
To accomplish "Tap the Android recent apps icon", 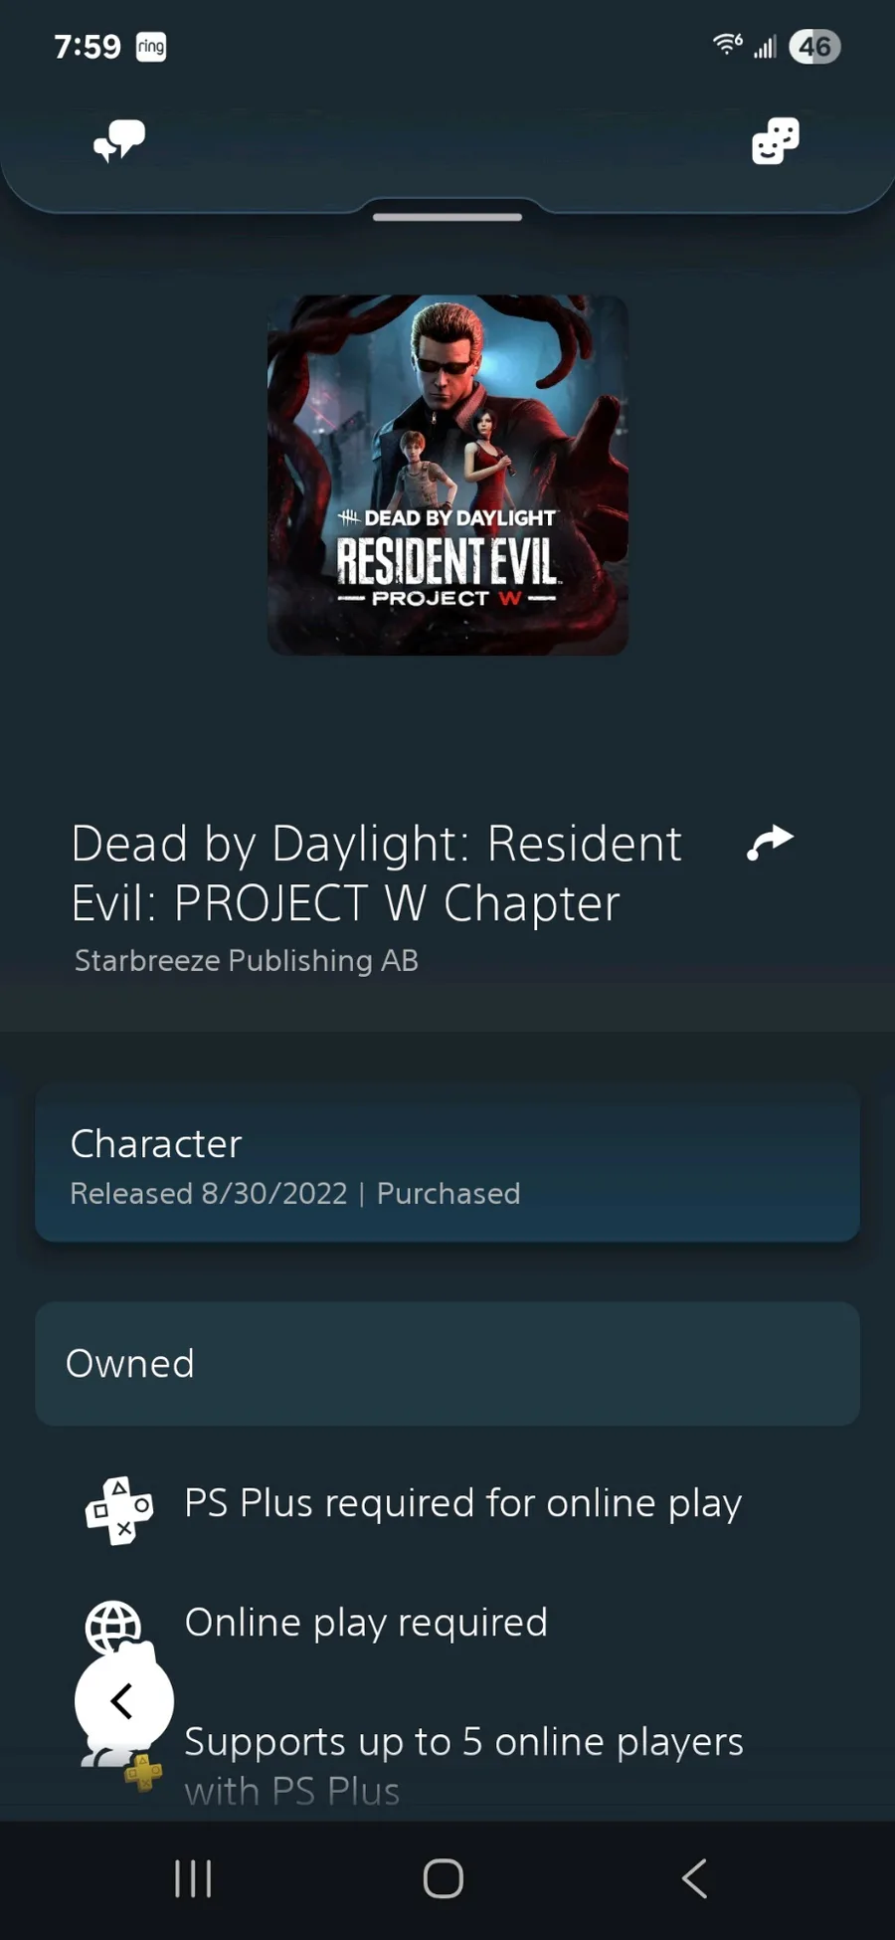I will click(x=193, y=1879).
